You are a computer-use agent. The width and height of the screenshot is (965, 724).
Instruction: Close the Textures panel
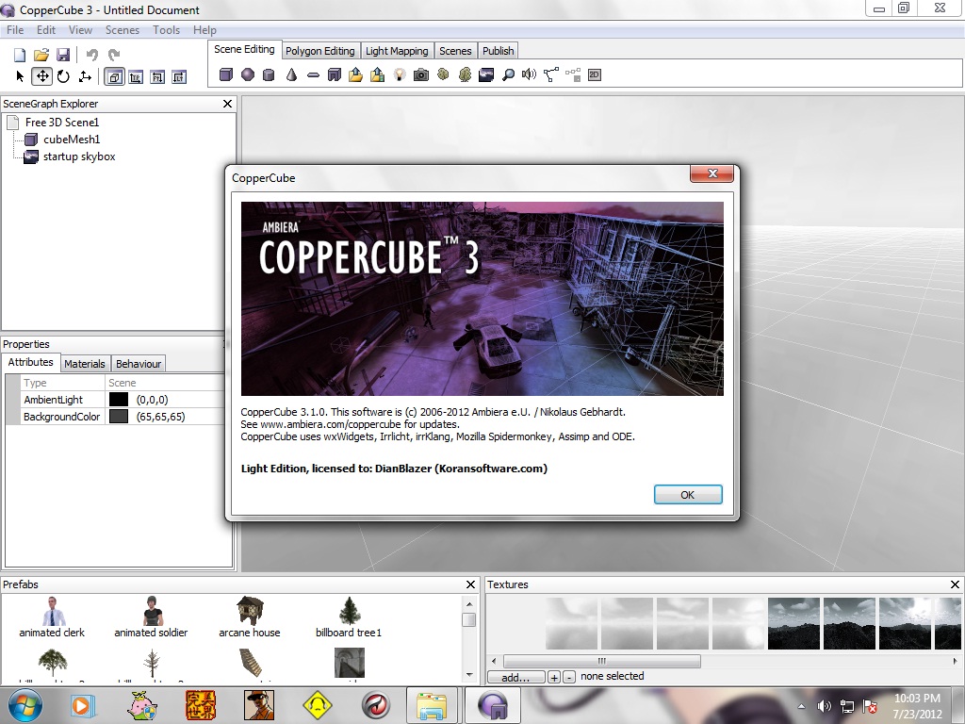(x=956, y=584)
